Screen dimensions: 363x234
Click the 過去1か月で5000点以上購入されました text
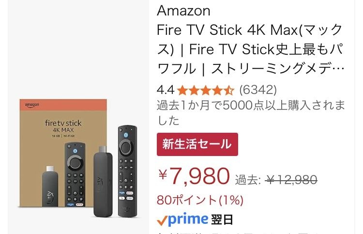click(251, 113)
